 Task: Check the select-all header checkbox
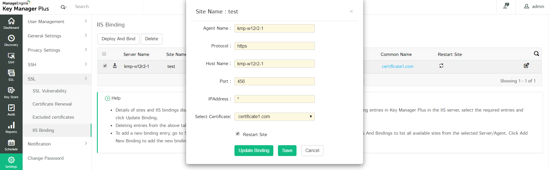[104, 54]
